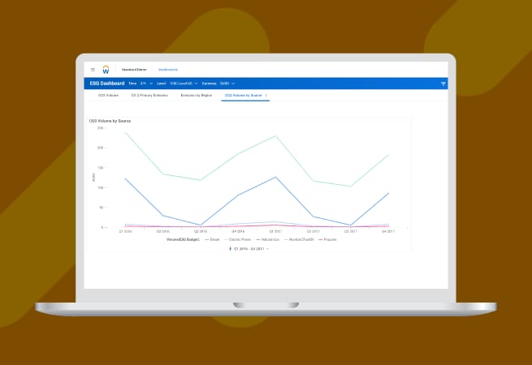This screenshot has height=365, width=532.
Task: Switch to the CO2 Volume tab
Action: (x=108, y=96)
